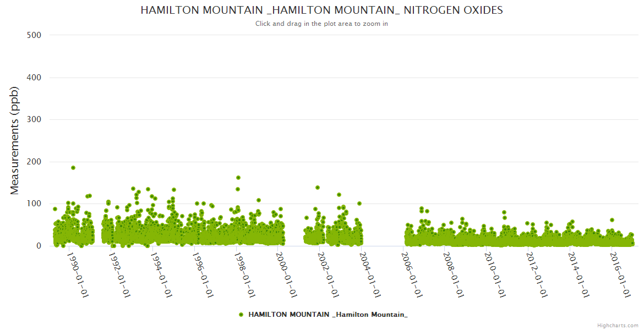Click the 300 label on the y-axis

click(x=34, y=119)
